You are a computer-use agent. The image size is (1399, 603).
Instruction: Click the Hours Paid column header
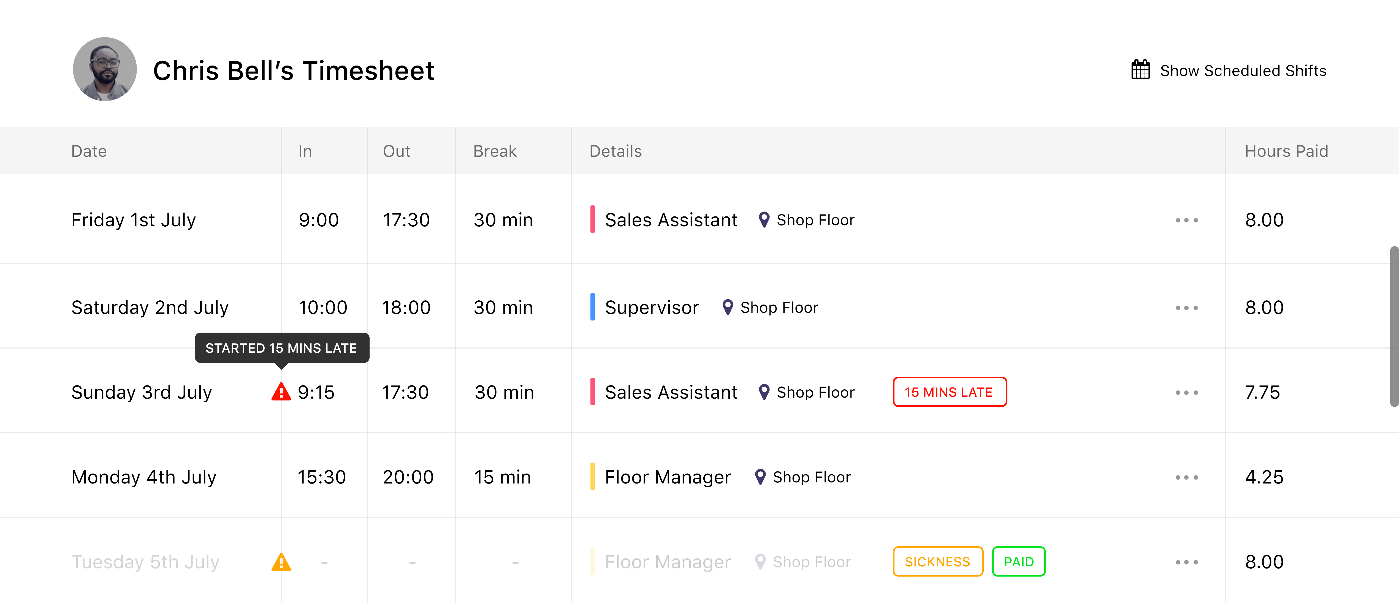pyautogui.click(x=1286, y=151)
